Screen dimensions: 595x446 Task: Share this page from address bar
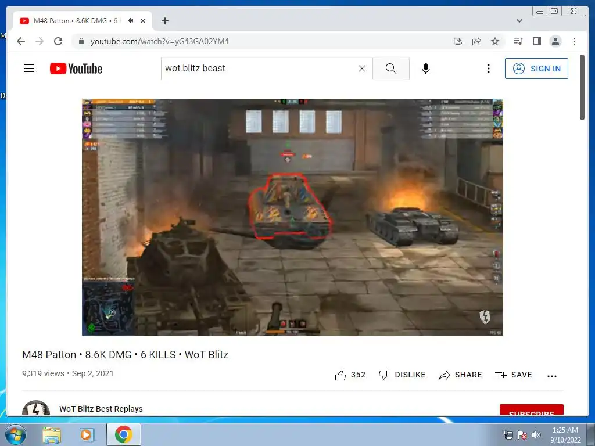click(476, 41)
